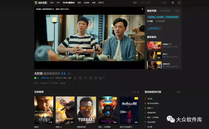Open the 副本:义体置换 poster thumbnail
Image resolution: width=209 pixels, height=129 pixels.
(x=108, y=110)
